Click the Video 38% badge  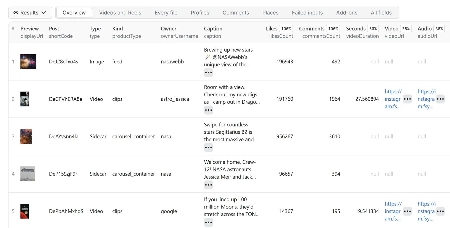(406, 29)
